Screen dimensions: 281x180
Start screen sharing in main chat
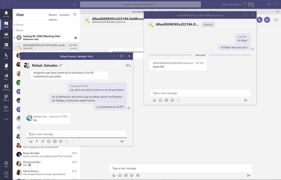(267, 20)
